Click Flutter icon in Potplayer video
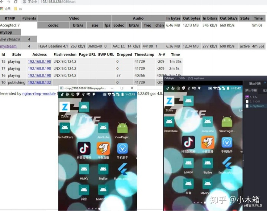Image resolution: width=267 pixels, height=211 pixels. 227,163
